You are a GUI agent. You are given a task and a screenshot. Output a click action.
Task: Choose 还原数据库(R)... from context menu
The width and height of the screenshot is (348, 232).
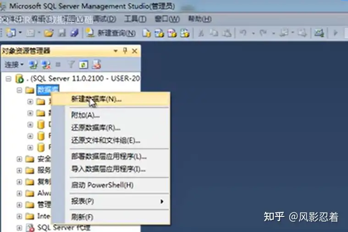click(111, 128)
